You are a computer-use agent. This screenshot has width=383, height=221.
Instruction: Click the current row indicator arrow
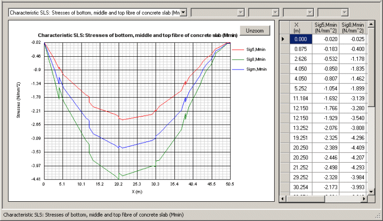pyautogui.click(x=283, y=39)
